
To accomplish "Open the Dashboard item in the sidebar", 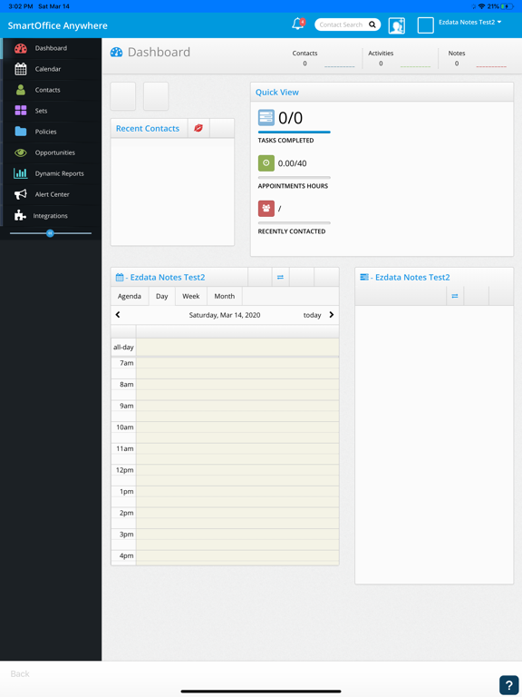I will pyautogui.click(x=51, y=48).
